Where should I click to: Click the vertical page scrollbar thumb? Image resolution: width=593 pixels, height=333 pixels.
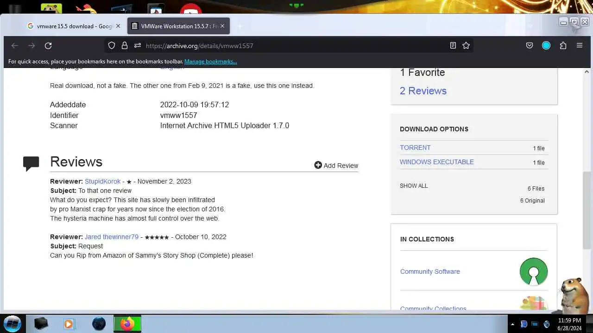pos(587,210)
